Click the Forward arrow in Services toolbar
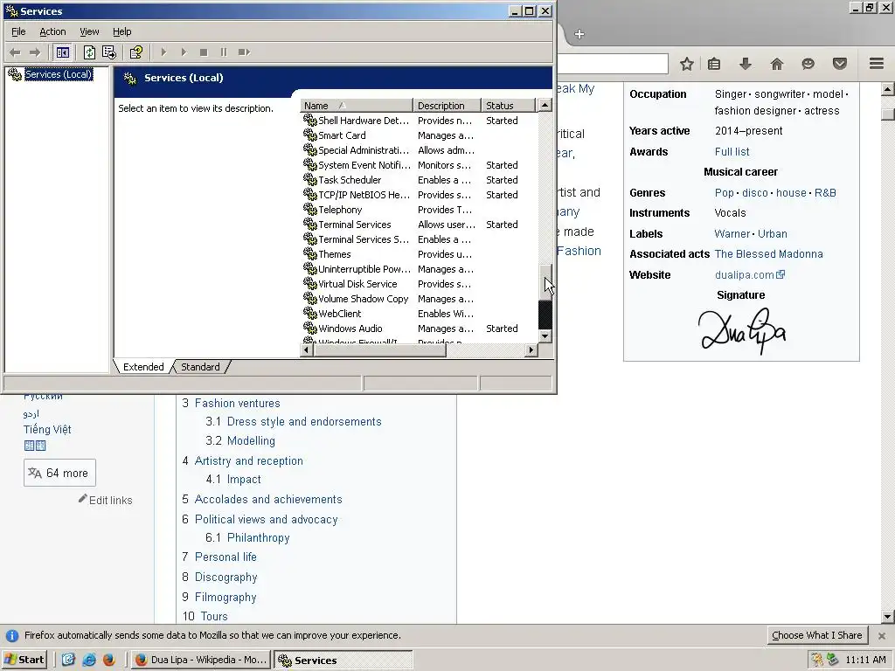This screenshot has height=671, width=895. [35, 52]
